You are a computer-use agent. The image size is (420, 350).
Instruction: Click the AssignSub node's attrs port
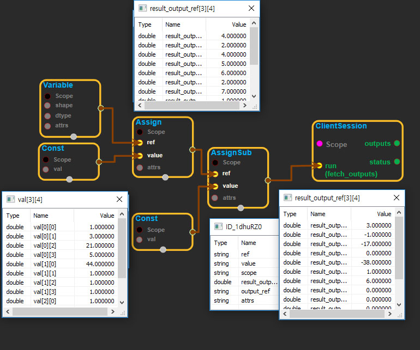(215, 198)
